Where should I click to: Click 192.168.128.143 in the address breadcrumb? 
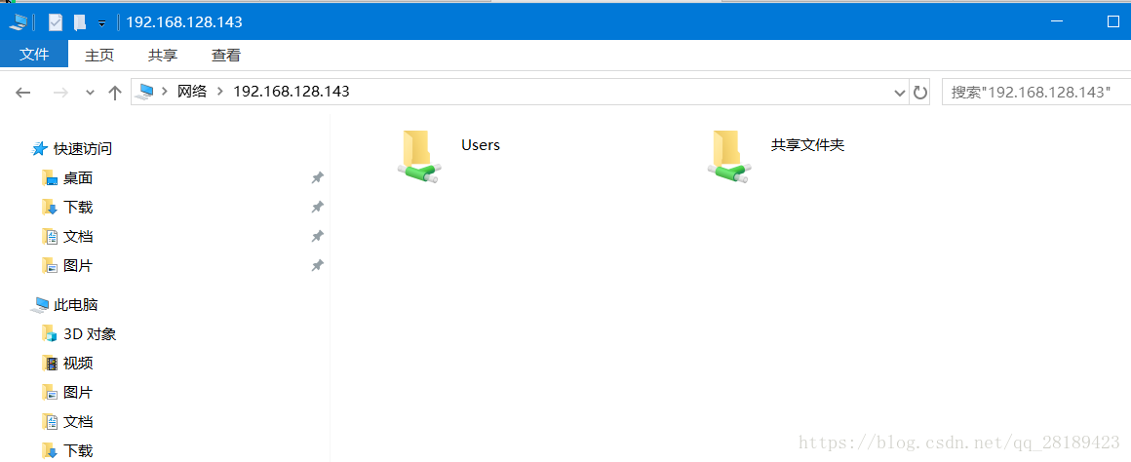[292, 92]
